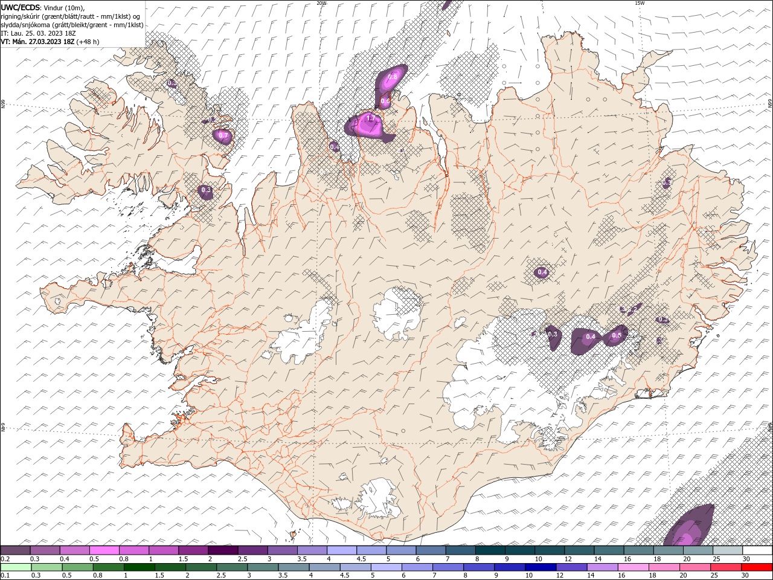Select the grey-green swatch labeled 3 in rain legend

[263, 567]
